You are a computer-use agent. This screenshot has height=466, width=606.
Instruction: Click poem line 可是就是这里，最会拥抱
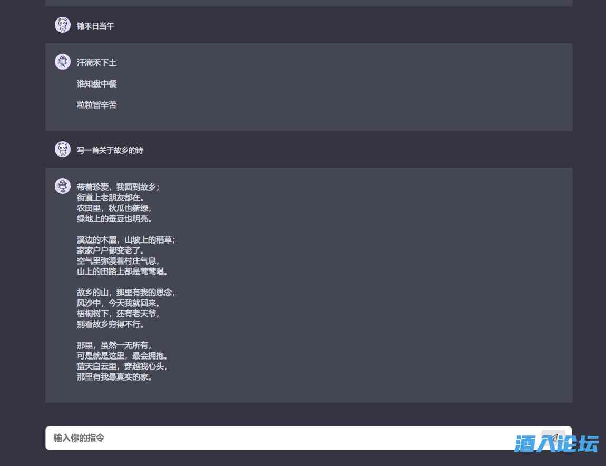[122, 356]
